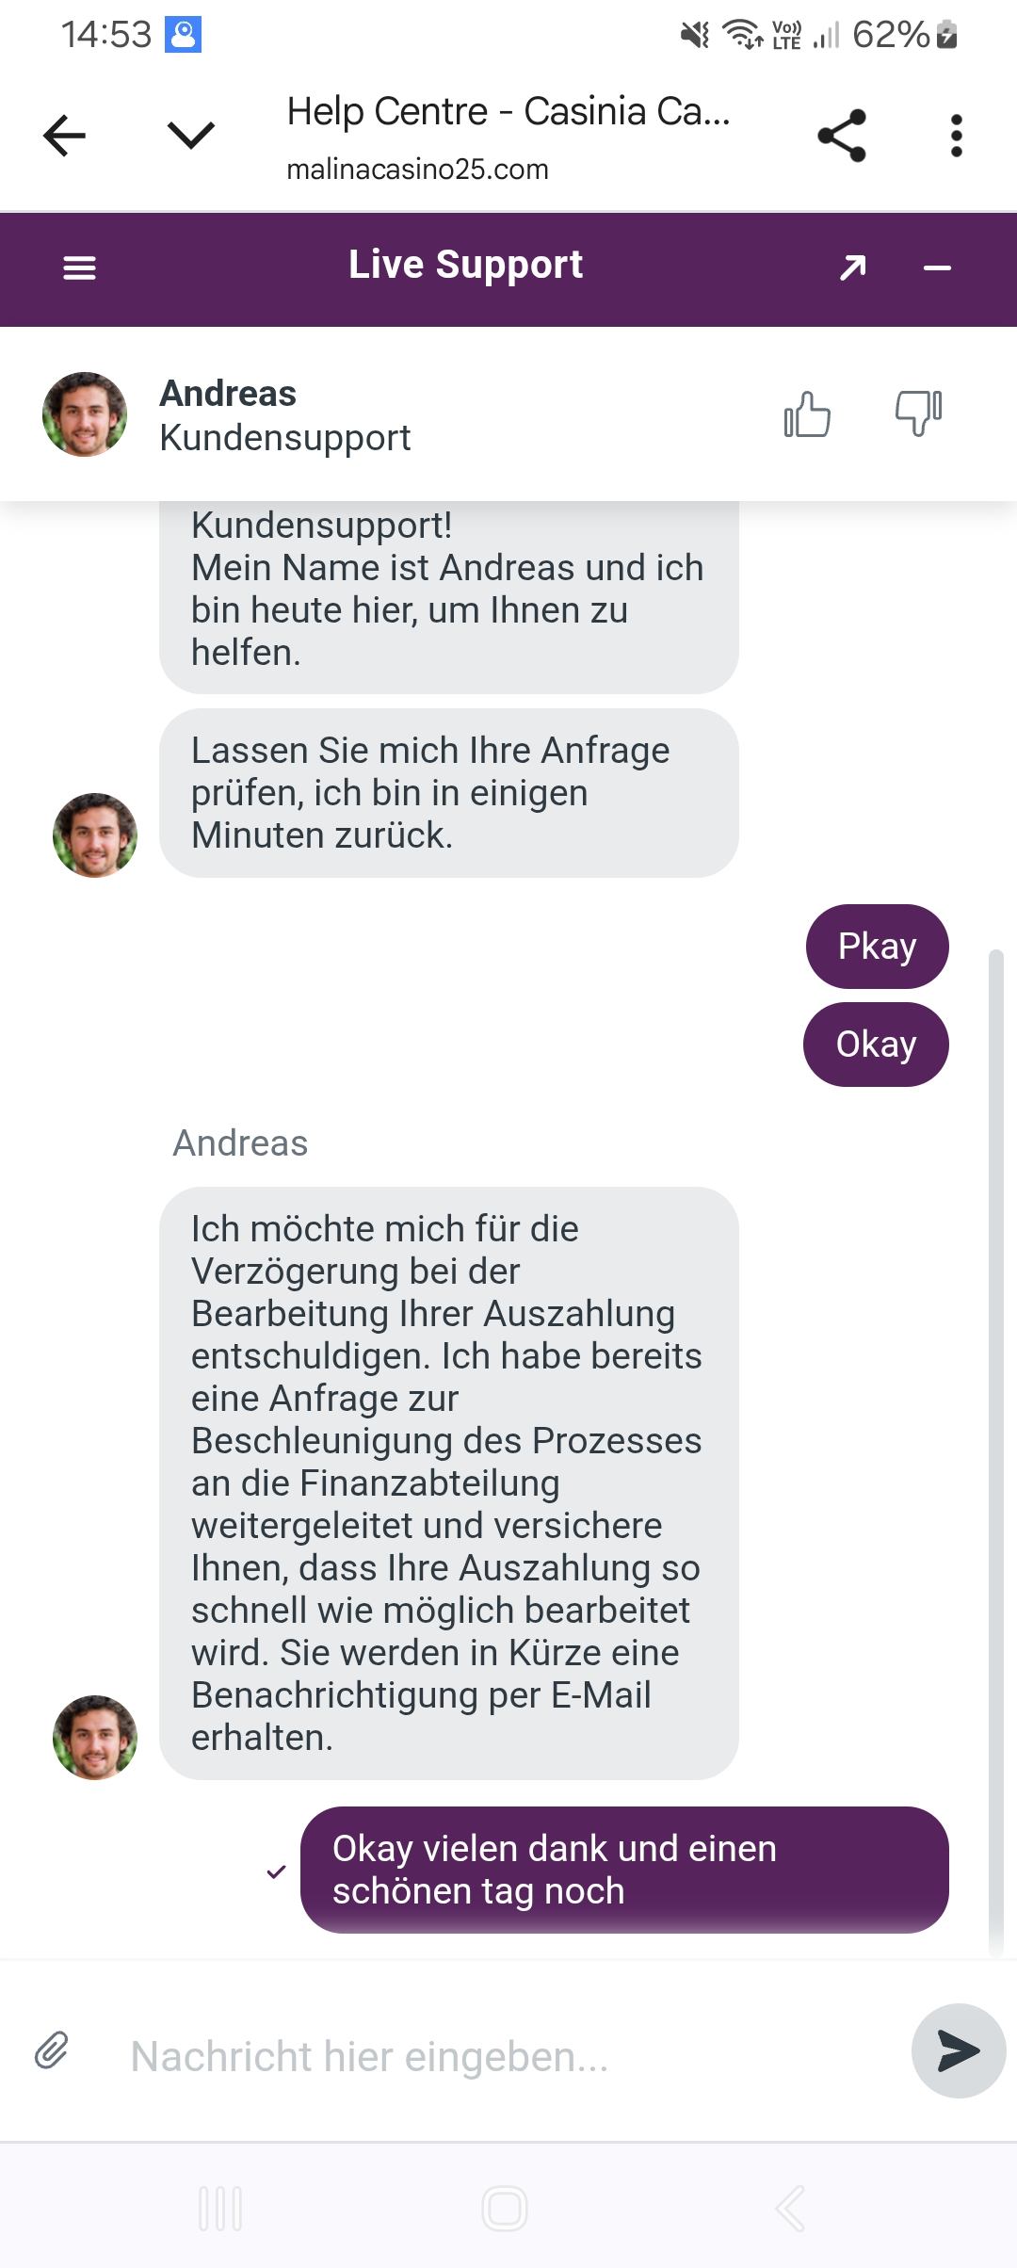Click the paperclip attachment icon
Viewport: 1017px width, 2268px height.
tap(52, 2049)
